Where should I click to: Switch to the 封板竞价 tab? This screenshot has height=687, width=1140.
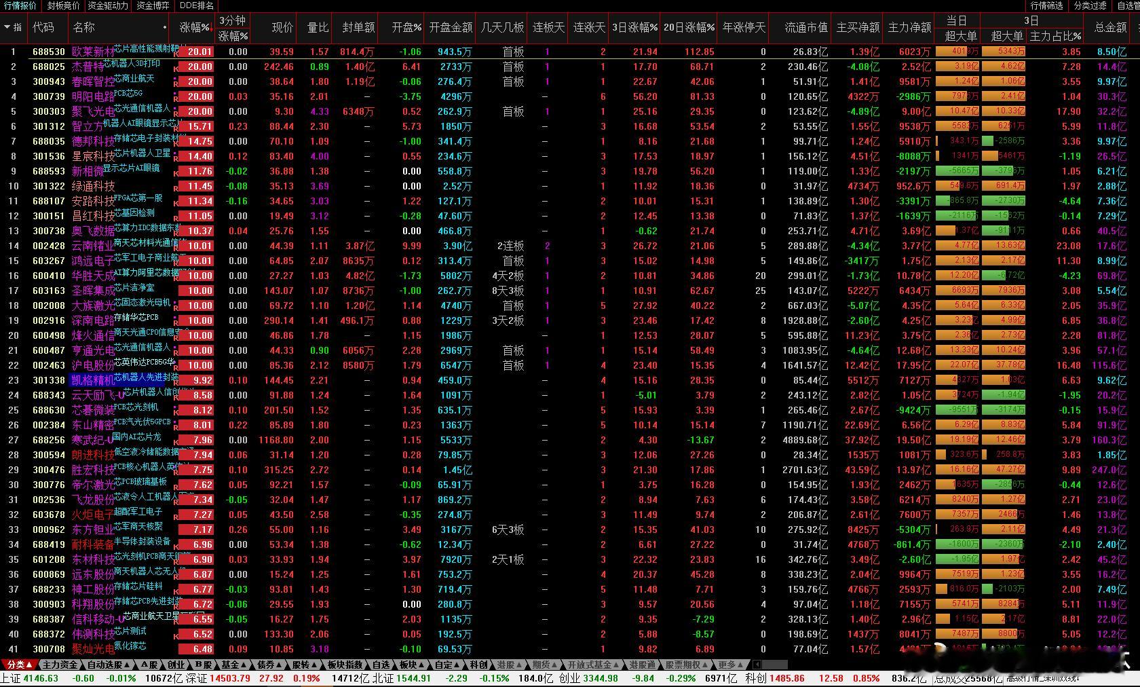pos(63,5)
